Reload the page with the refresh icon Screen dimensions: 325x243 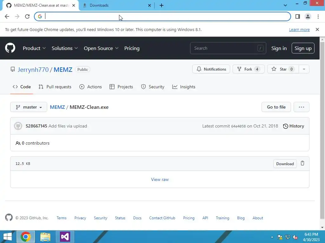27,16
